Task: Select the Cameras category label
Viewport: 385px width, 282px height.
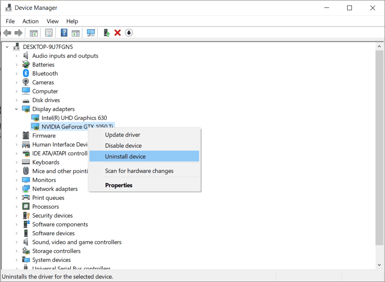Action: [x=43, y=82]
